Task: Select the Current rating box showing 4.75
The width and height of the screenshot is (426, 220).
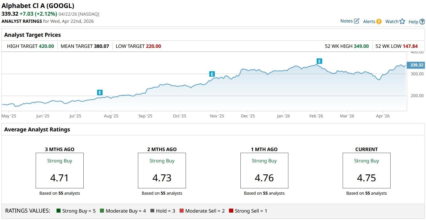Action: 366,170
